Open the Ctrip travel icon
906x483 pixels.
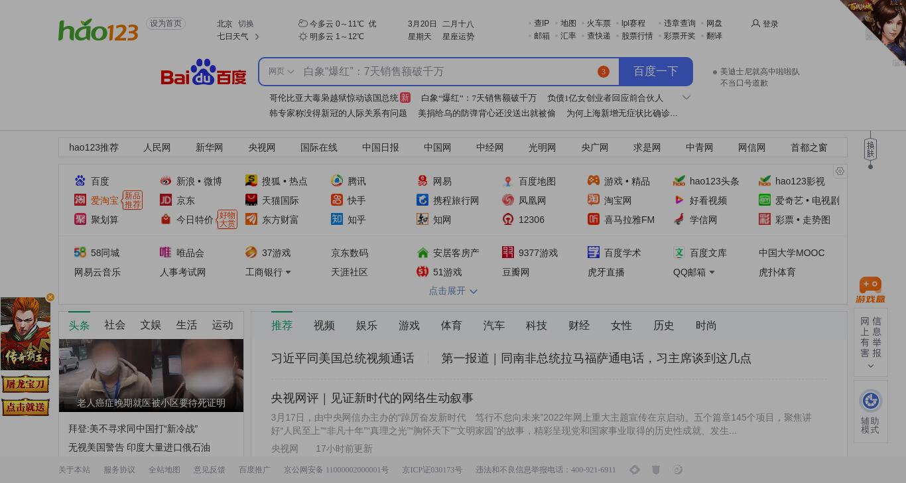(x=422, y=200)
